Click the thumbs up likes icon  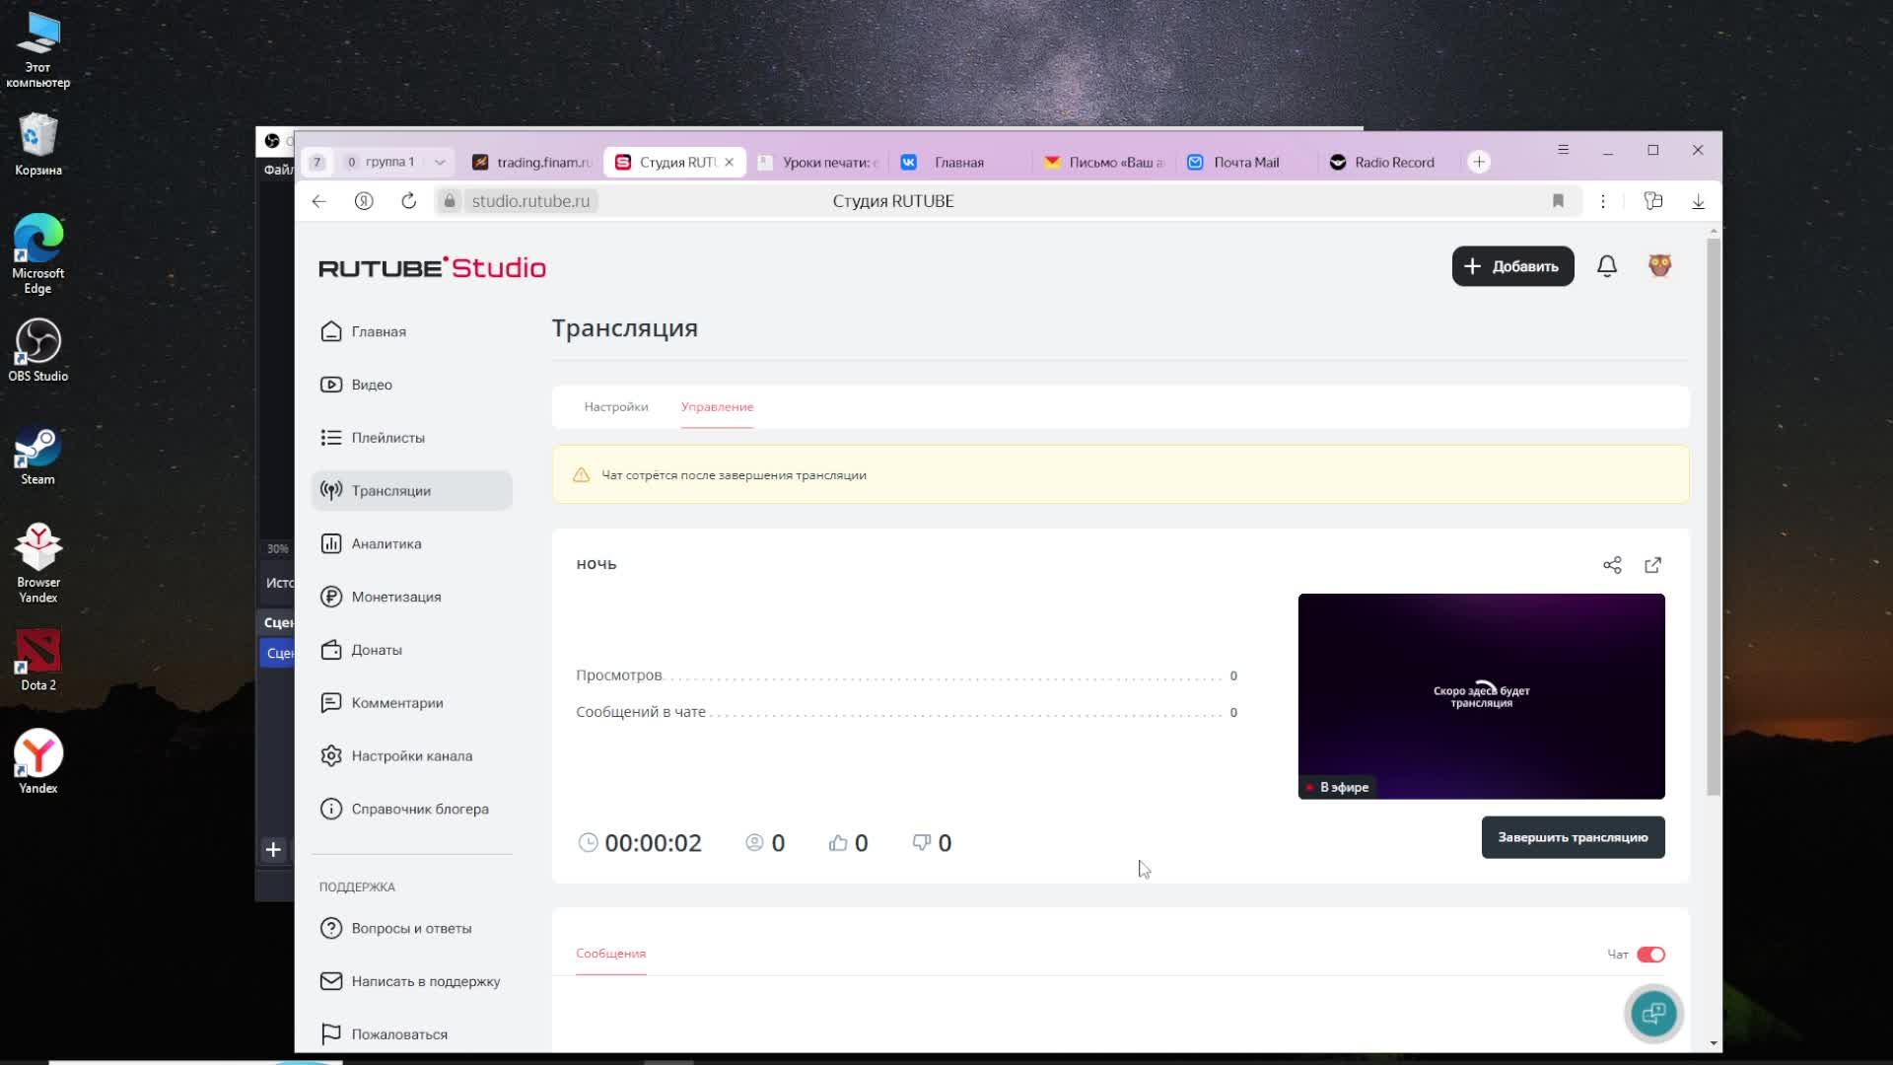838,843
